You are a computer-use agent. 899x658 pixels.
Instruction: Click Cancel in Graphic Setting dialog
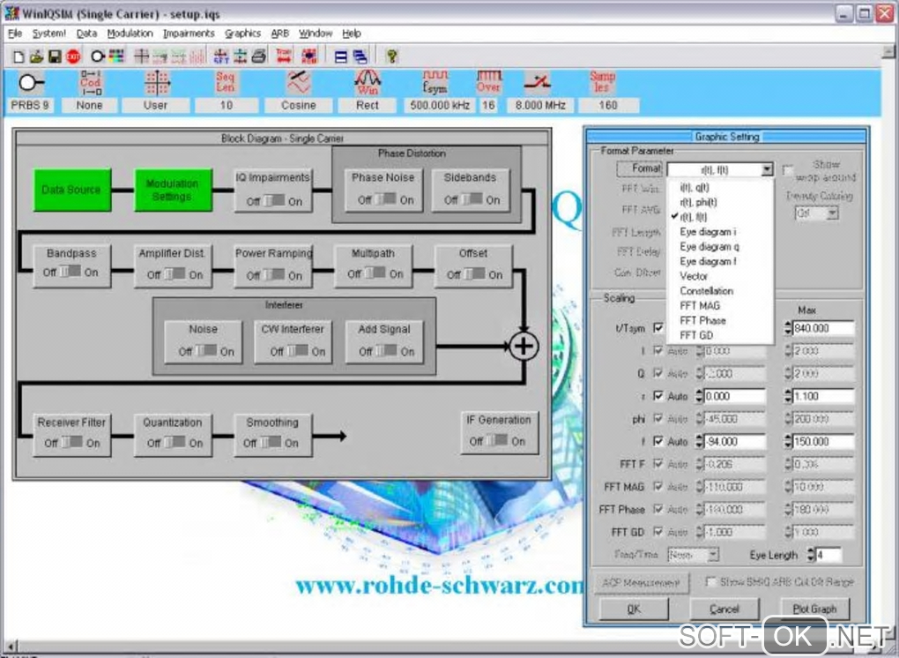(724, 609)
